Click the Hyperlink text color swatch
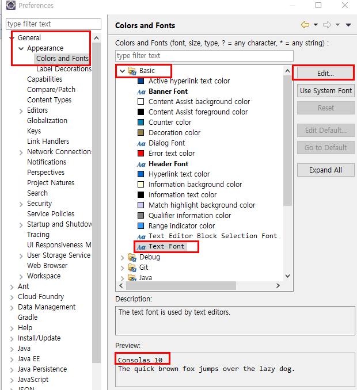This screenshot has width=357, height=390. pos(140,174)
